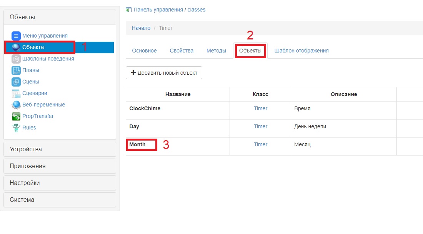Click the plus icon on Добавить новый объект

pyautogui.click(x=133, y=72)
